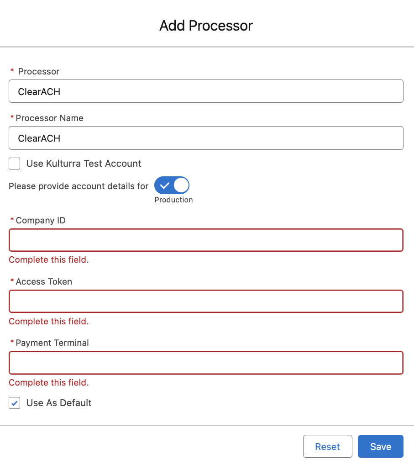Click the Add Processor dialog heading
Viewport: 414px width, 471px height.
(x=206, y=26)
